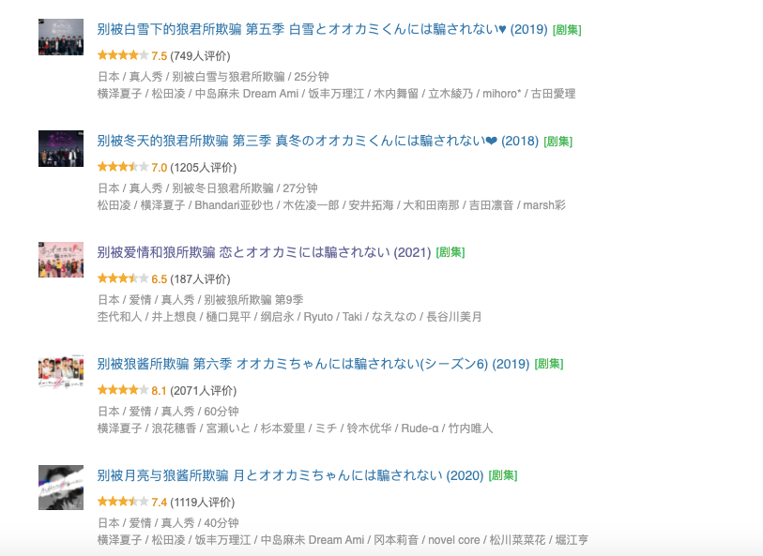Click star rating showing 6.5 score
The height and width of the screenshot is (556, 763).
122,279
